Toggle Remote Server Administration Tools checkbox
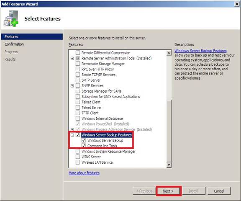 [x=78, y=58]
